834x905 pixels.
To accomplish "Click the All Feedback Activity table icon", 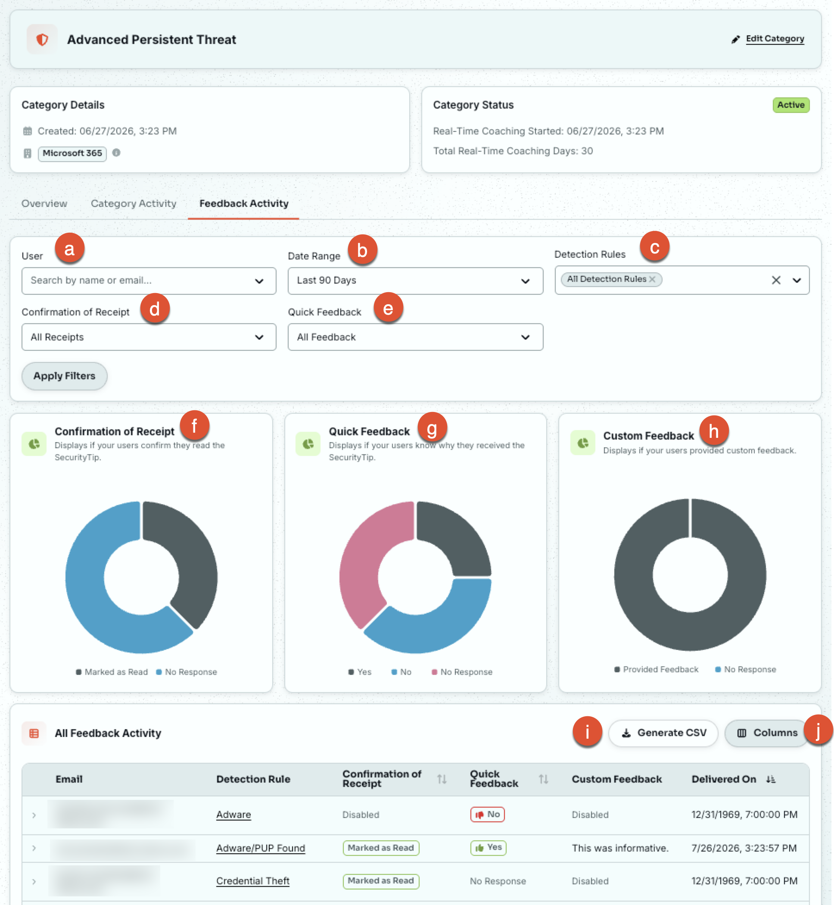I will pyautogui.click(x=34, y=733).
